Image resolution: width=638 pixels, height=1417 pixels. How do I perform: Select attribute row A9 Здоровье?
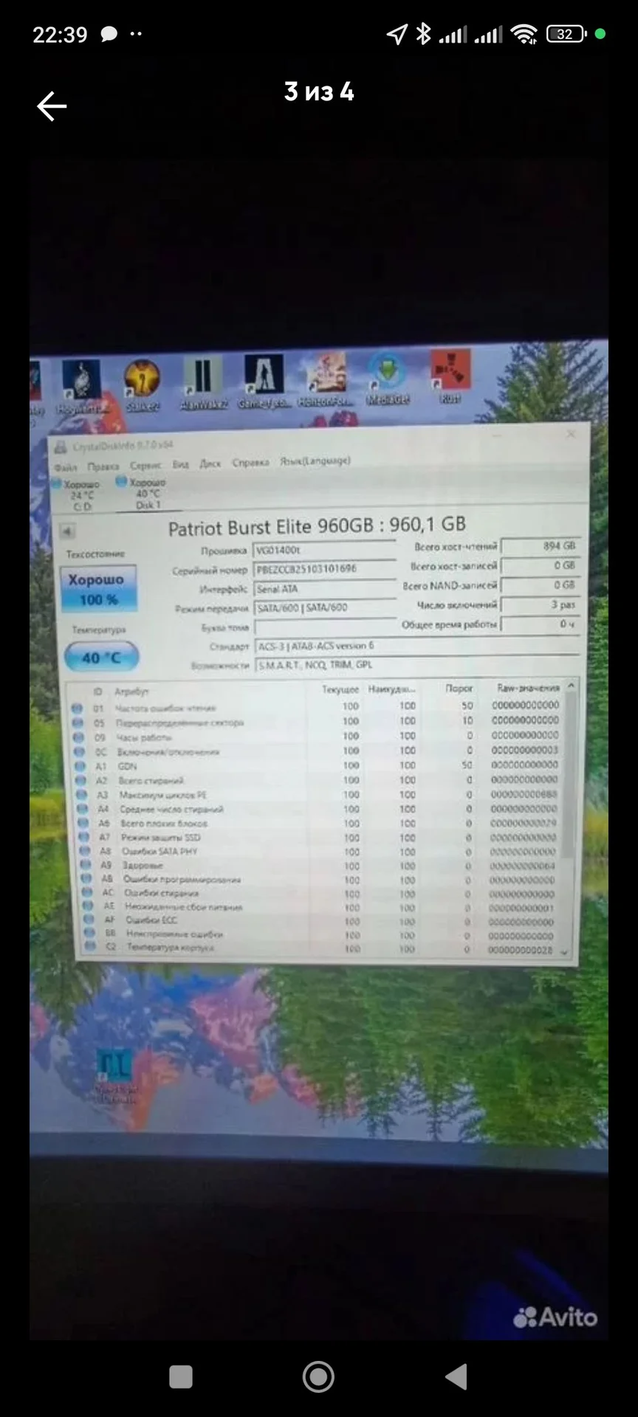coord(320,866)
